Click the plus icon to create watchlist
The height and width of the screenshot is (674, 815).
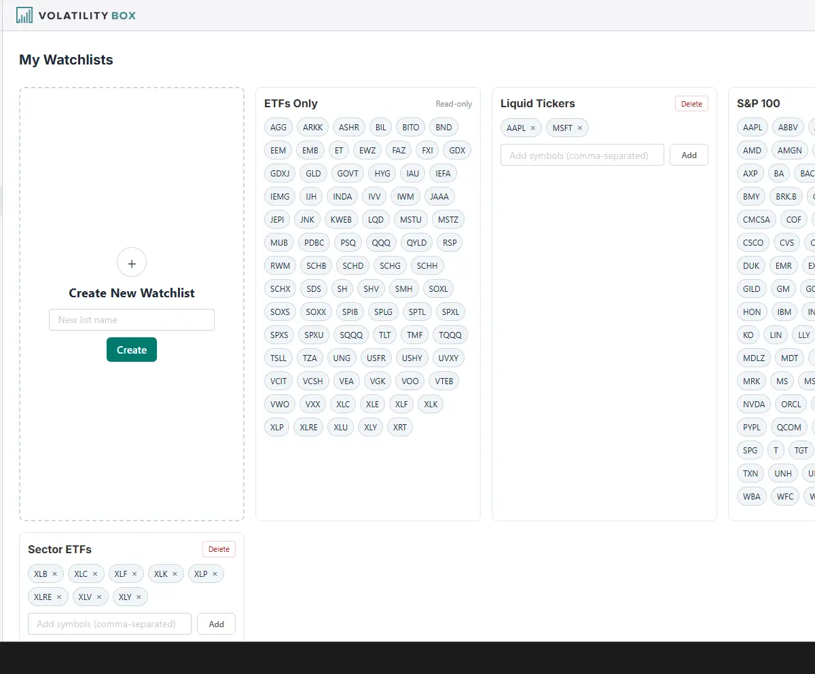click(x=132, y=263)
